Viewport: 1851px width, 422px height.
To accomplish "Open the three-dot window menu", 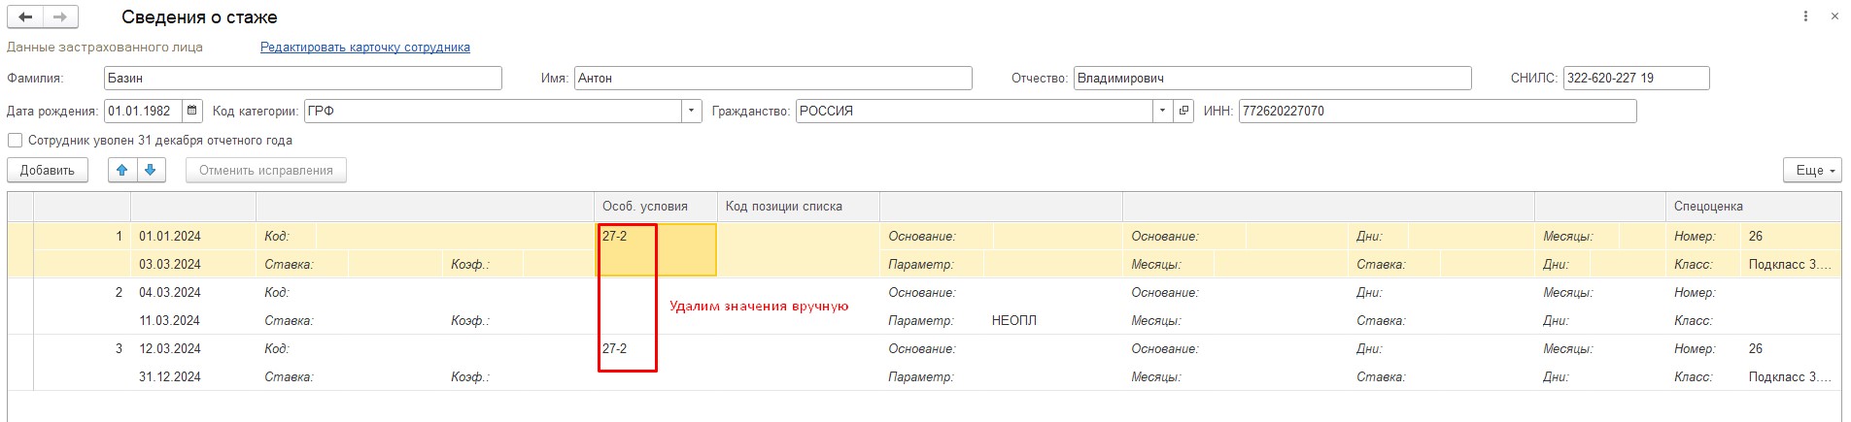I will click(1806, 16).
